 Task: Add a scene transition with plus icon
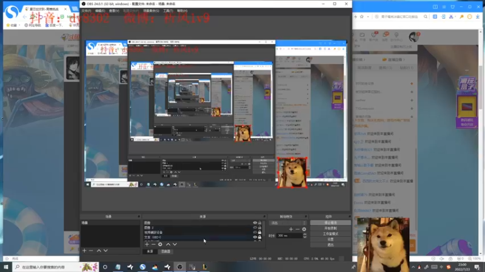pos(291,229)
